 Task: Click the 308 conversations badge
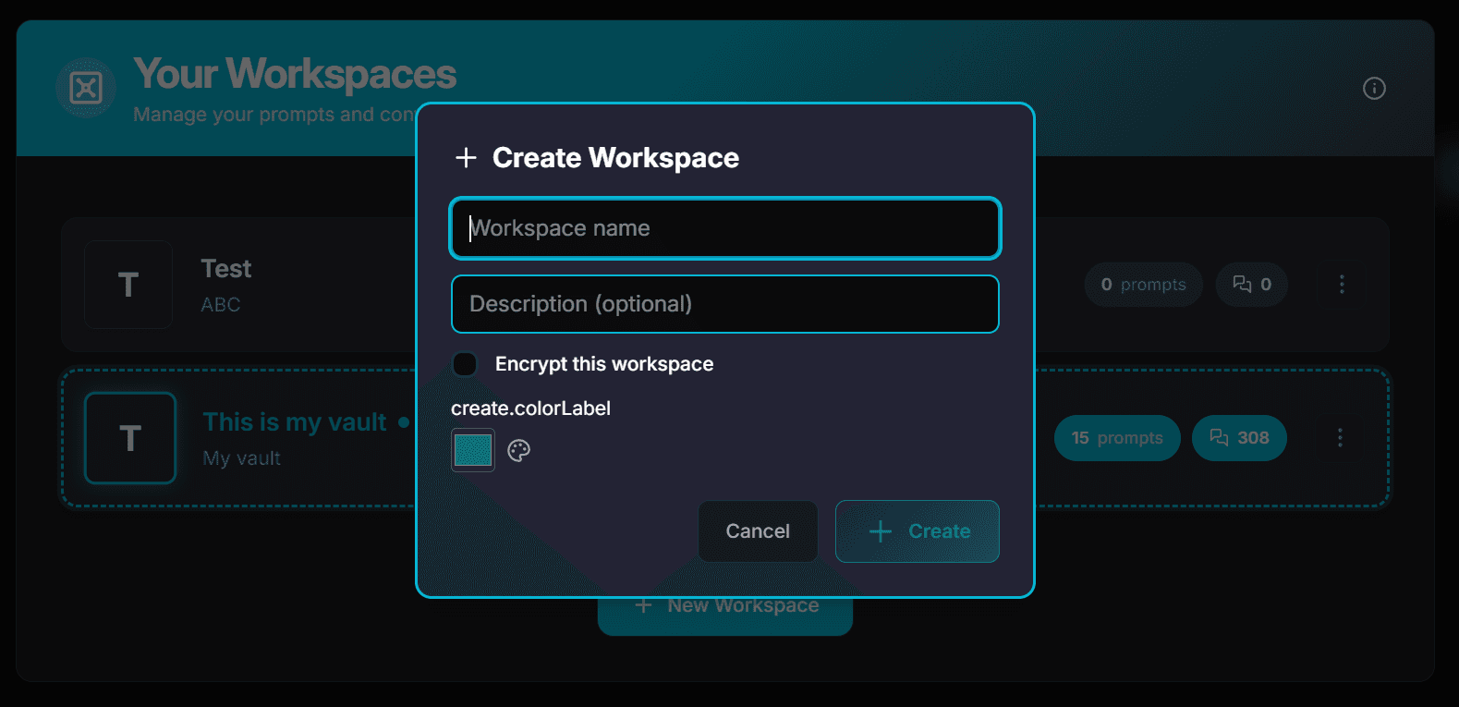[1239, 438]
